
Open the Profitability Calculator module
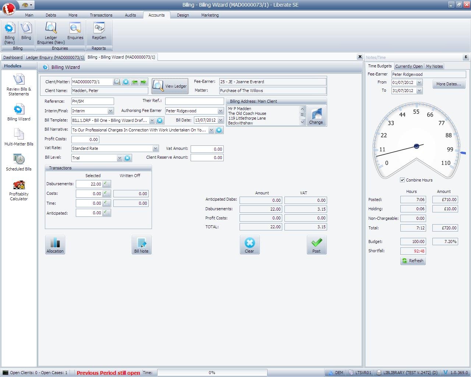point(19,190)
